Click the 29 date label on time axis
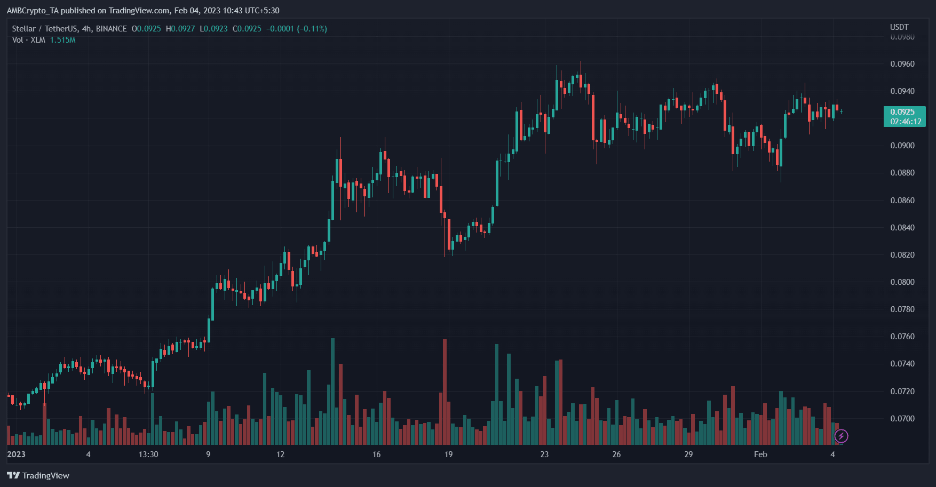936x487 pixels. pyautogui.click(x=688, y=454)
